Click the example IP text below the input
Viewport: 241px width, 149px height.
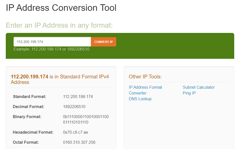point(51,49)
